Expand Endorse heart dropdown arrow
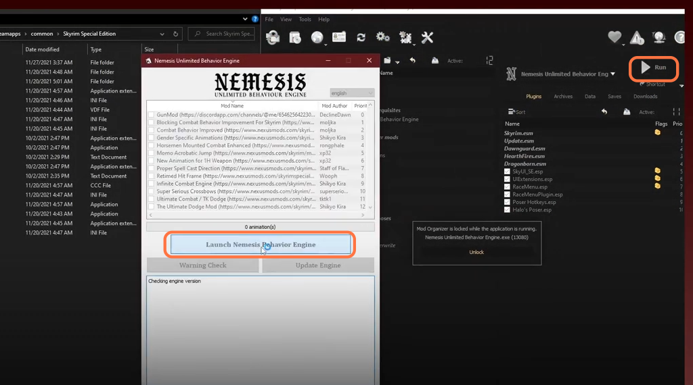The image size is (693, 385). [623, 45]
